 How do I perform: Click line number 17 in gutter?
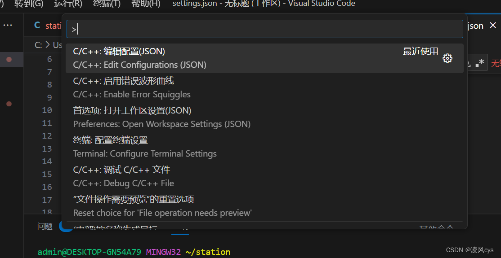[x=47, y=200]
